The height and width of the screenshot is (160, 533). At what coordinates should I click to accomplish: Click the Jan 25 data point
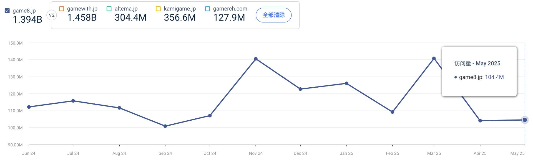click(346, 83)
